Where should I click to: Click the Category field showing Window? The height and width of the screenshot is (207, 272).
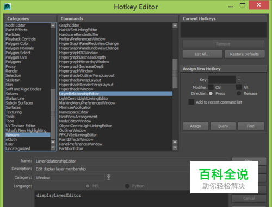pyautogui.click(x=70, y=177)
